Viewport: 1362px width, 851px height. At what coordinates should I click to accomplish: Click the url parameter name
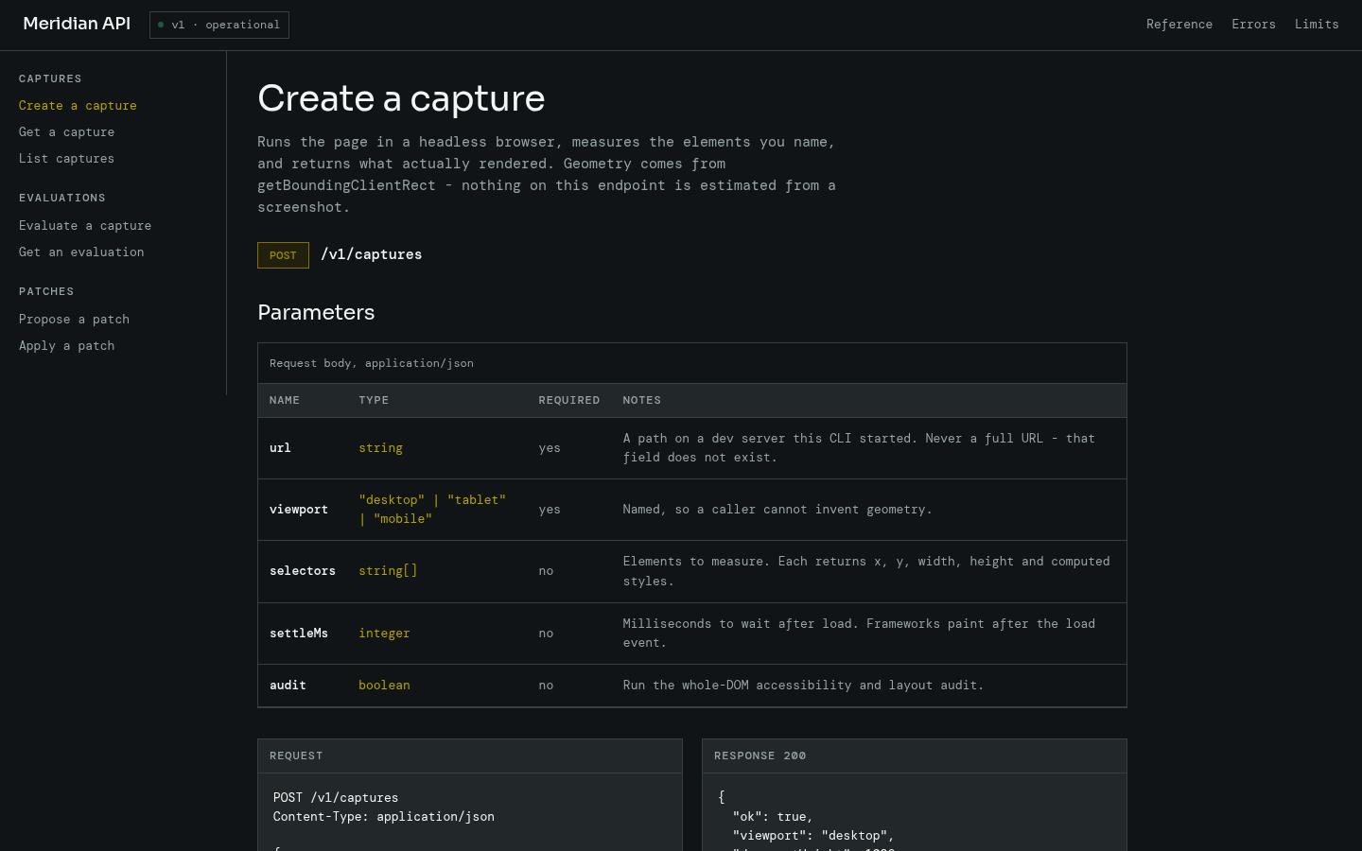(280, 448)
